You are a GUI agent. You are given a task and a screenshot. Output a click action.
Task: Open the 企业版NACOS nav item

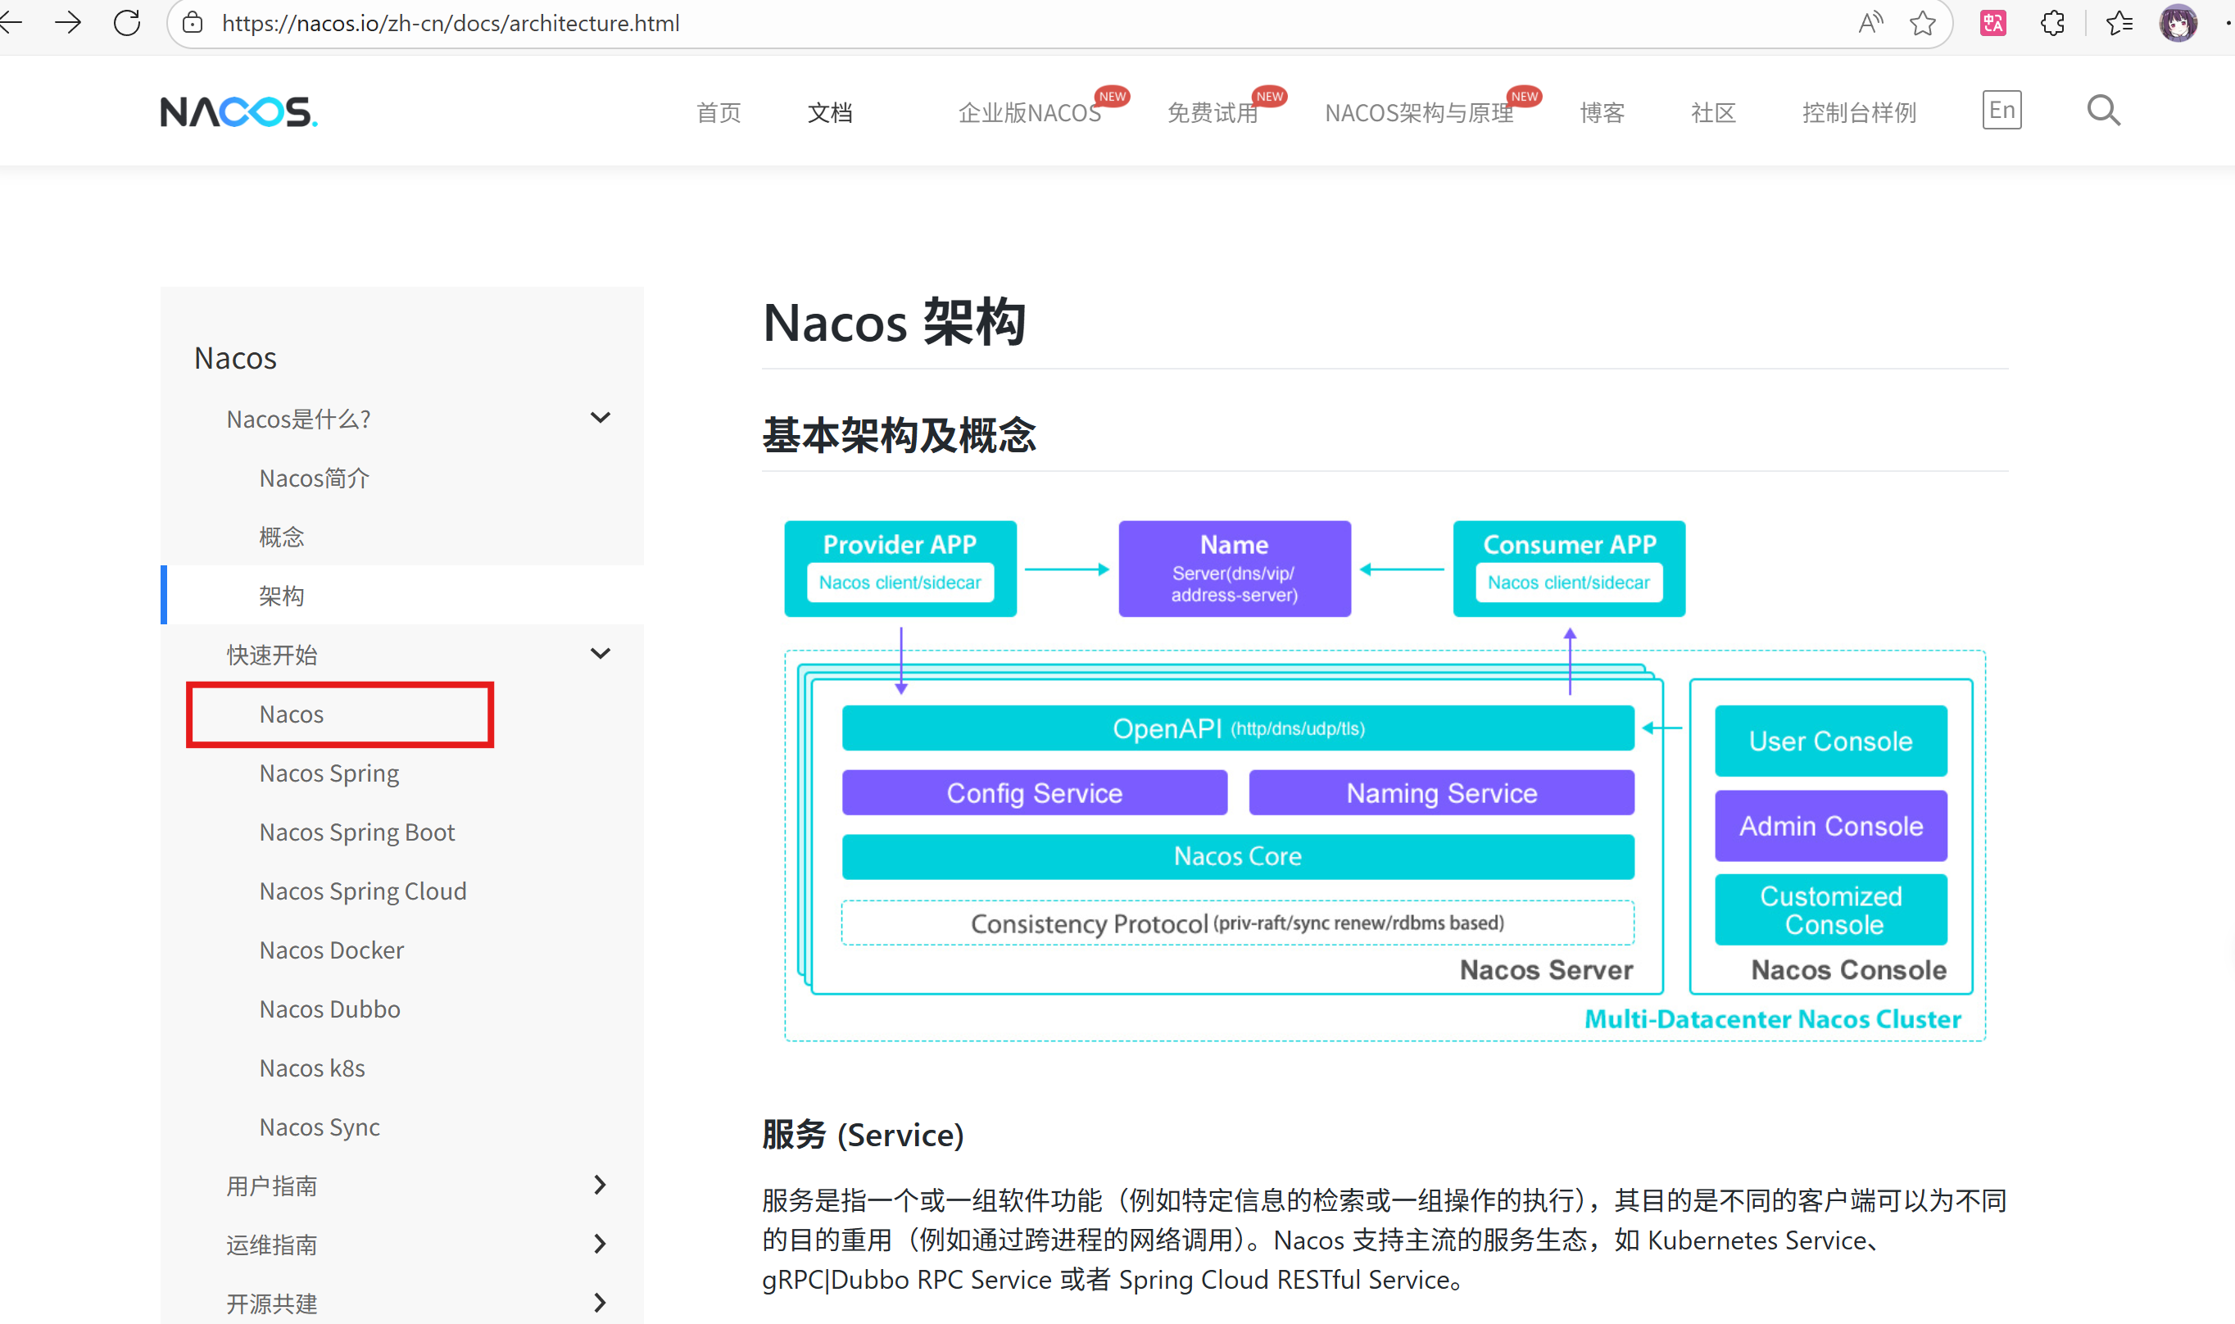click(x=1029, y=113)
